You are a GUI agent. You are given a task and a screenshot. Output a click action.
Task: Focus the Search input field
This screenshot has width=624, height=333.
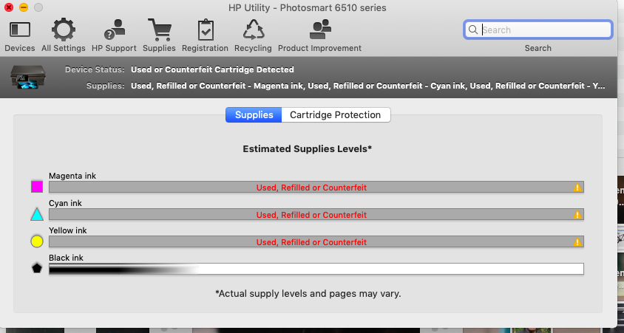pyautogui.click(x=538, y=30)
